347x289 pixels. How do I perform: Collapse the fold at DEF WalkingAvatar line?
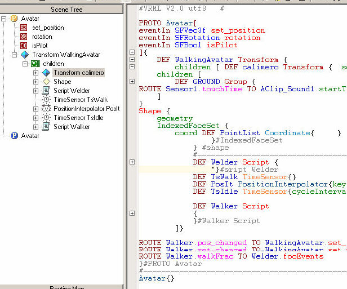pos(132,59)
